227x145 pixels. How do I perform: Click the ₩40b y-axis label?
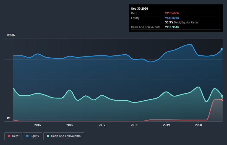[x=11, y=35]
